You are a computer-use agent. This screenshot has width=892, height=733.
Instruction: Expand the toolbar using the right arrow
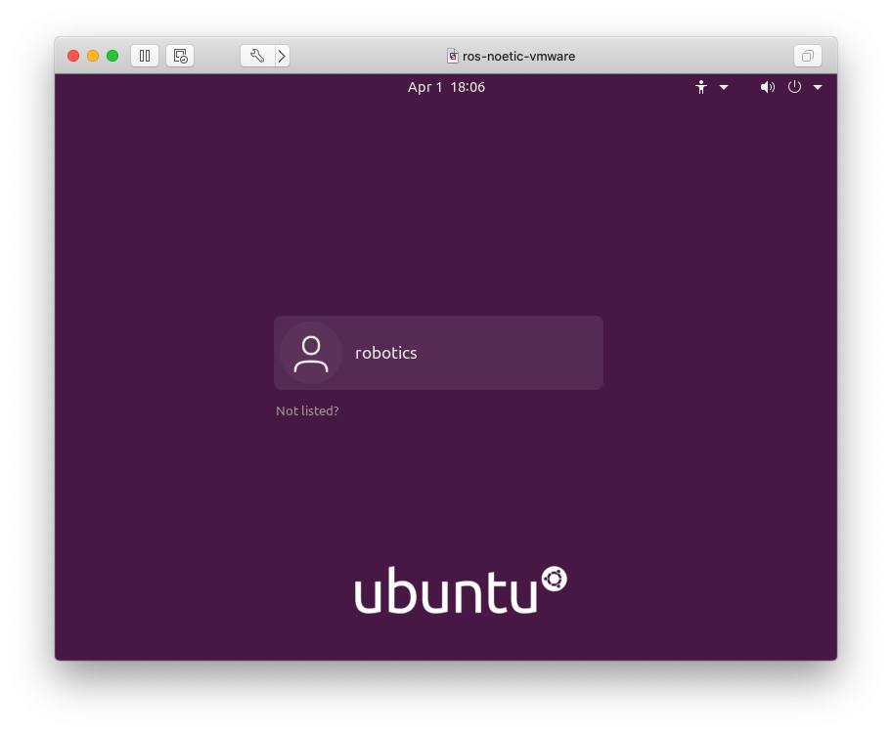click(282, 56)
